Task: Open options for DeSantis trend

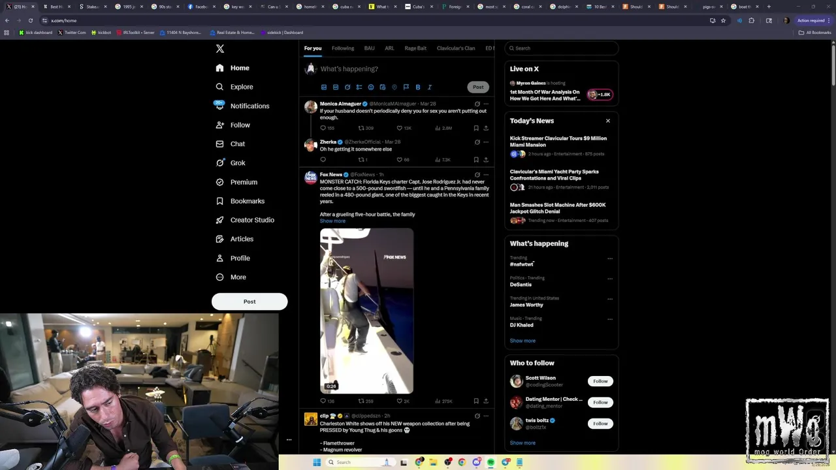Action: tap(610, 279)
